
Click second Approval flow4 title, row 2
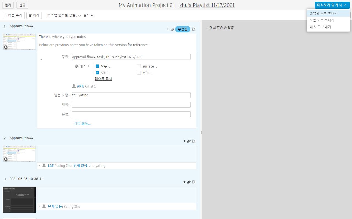click(21, 138)
